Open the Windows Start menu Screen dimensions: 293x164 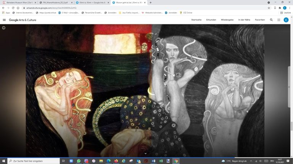tap(3, 161)
